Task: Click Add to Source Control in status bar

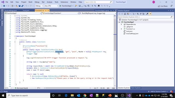Action: 158,91
